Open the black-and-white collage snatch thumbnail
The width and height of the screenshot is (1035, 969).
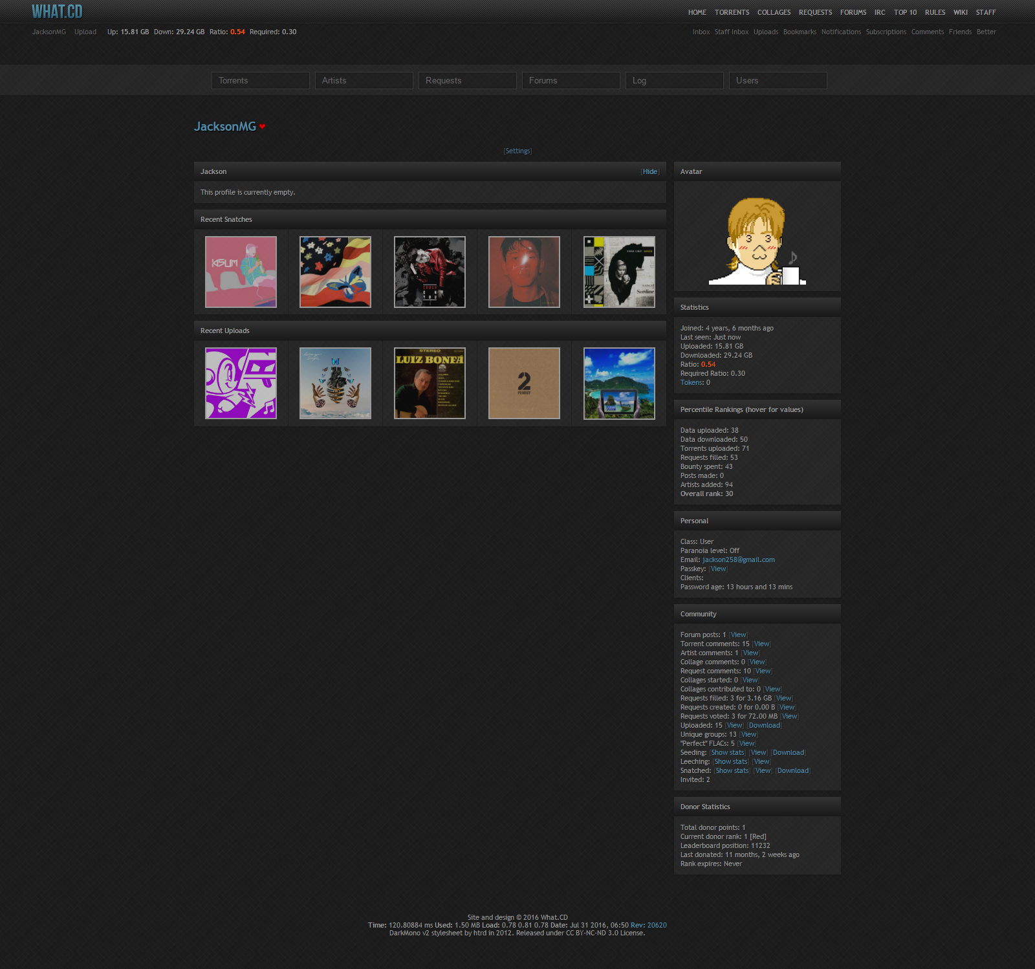point(619,272)
